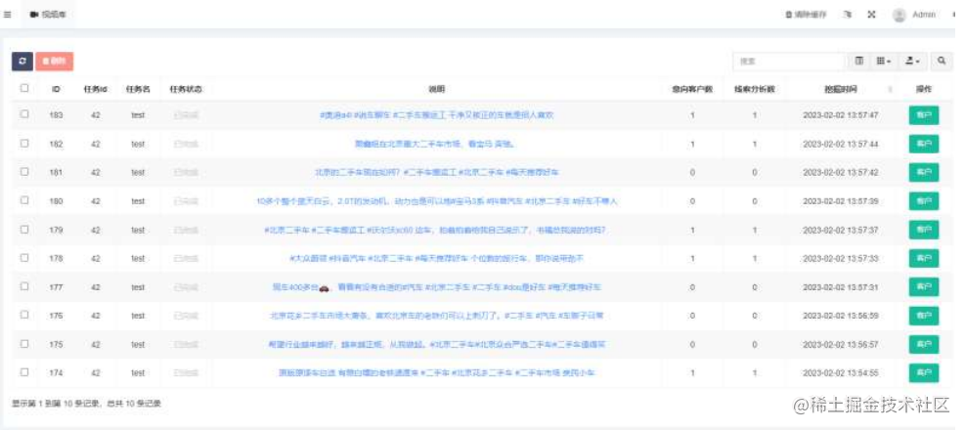This screenshot has height=430, width=965.
Task: Check the row checkbox for ID 177
Action: [24, 286]
